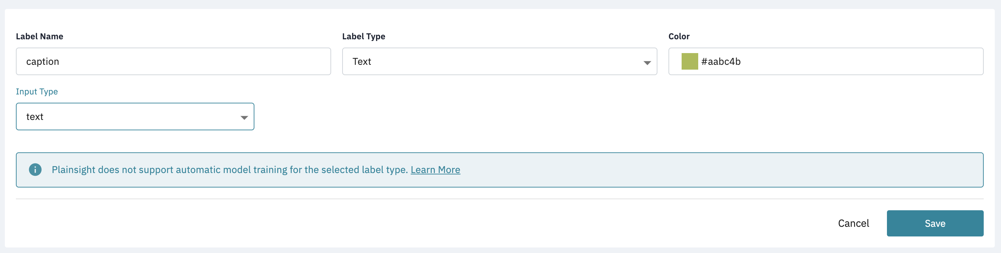Select the Label Type combo box showing Text
This screenshot has width=1001, height=253.
(499, 61)
